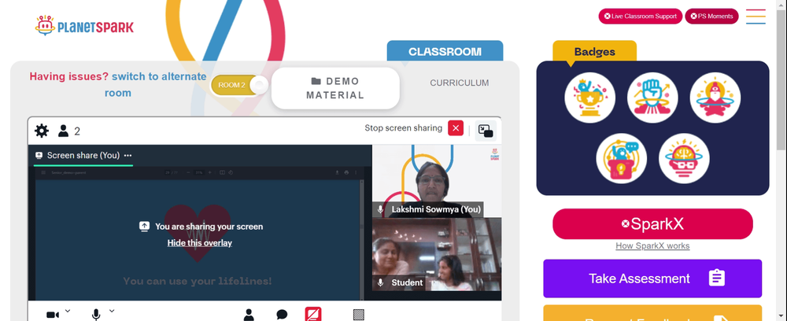Click Take Assessment button

[x=652, y=279]
